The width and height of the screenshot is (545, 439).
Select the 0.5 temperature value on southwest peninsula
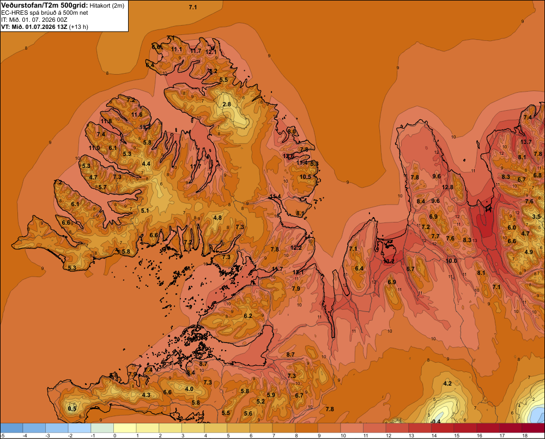coord(72,408)
